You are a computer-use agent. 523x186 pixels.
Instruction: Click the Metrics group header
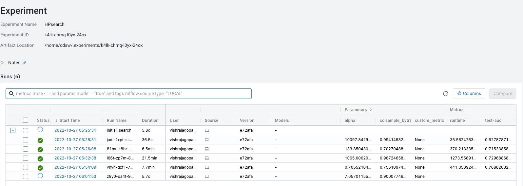(x=457, y=110)
